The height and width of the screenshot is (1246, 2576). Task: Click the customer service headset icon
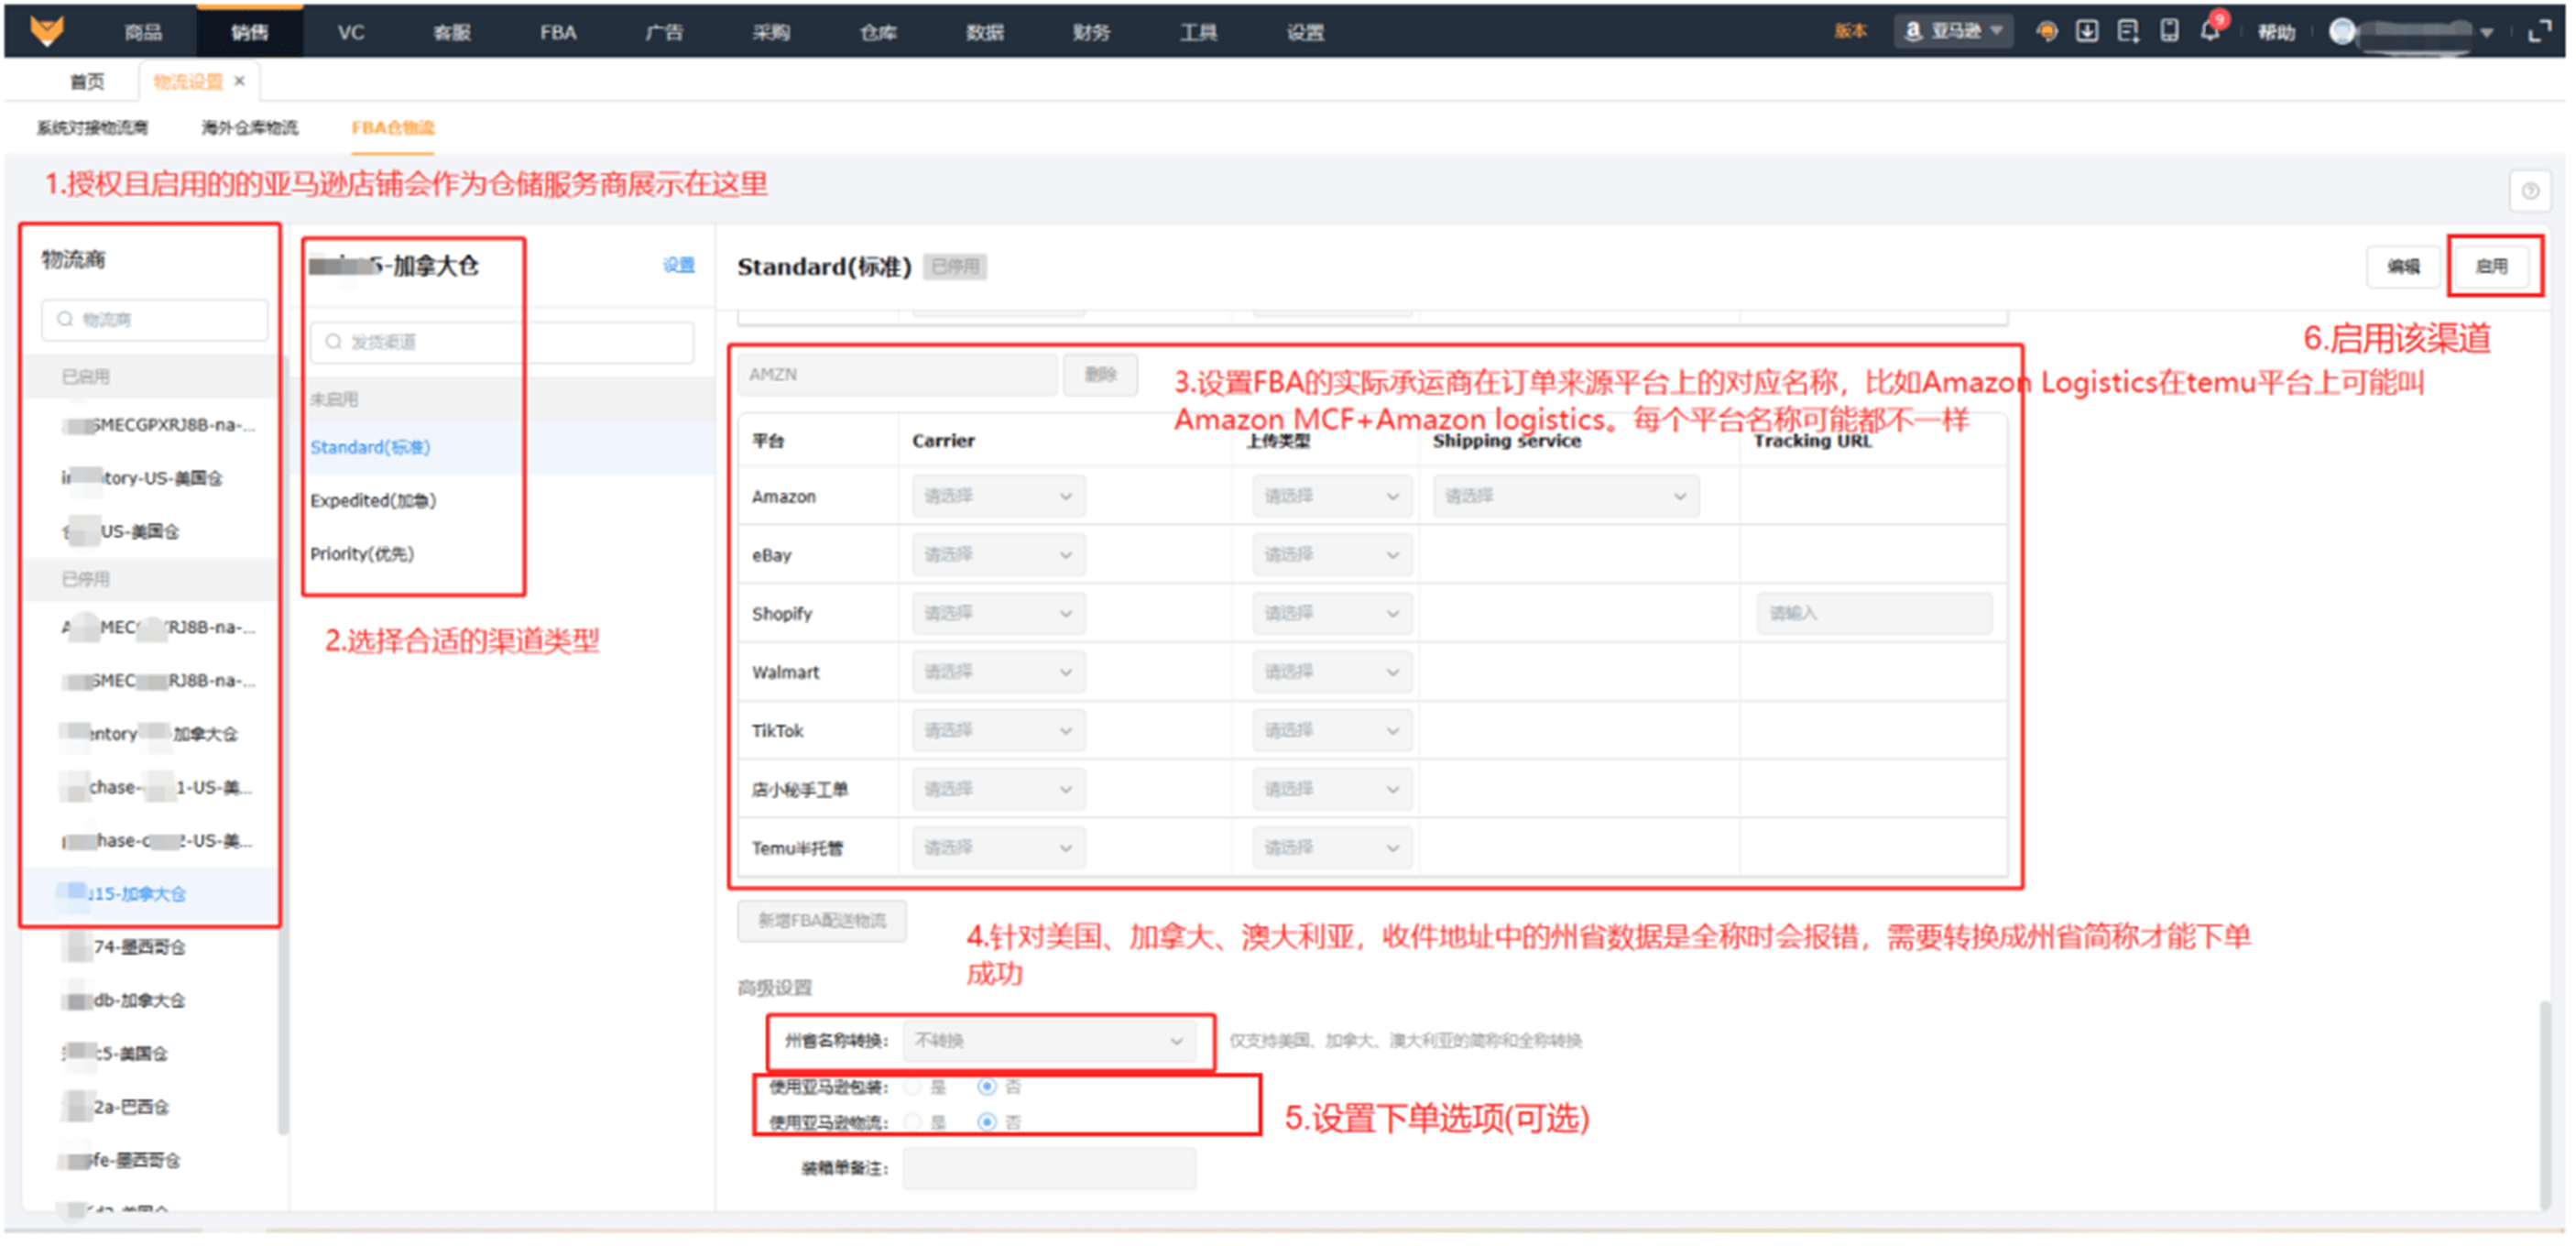tap(2047, 32)
